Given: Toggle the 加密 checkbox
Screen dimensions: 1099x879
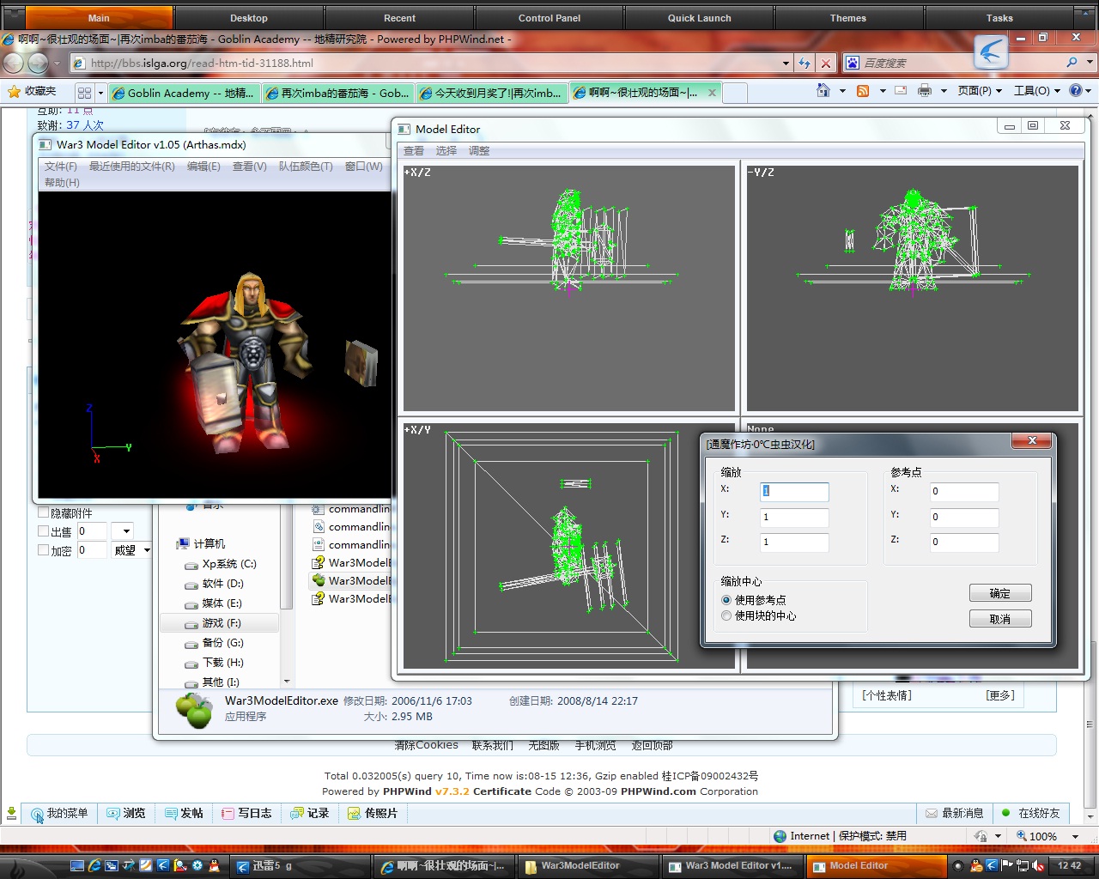Looking at the screenshot, I should coord(43,550).
